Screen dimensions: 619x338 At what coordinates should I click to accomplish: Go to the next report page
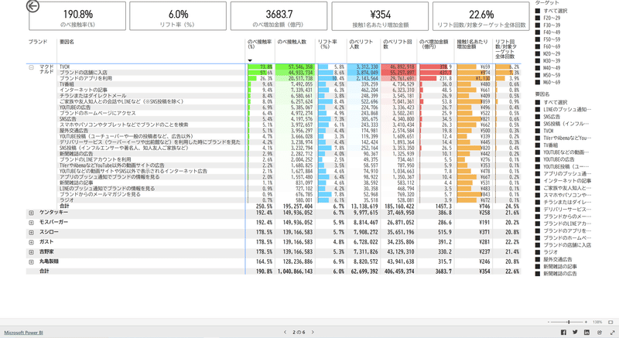click(x=313, y=333)
